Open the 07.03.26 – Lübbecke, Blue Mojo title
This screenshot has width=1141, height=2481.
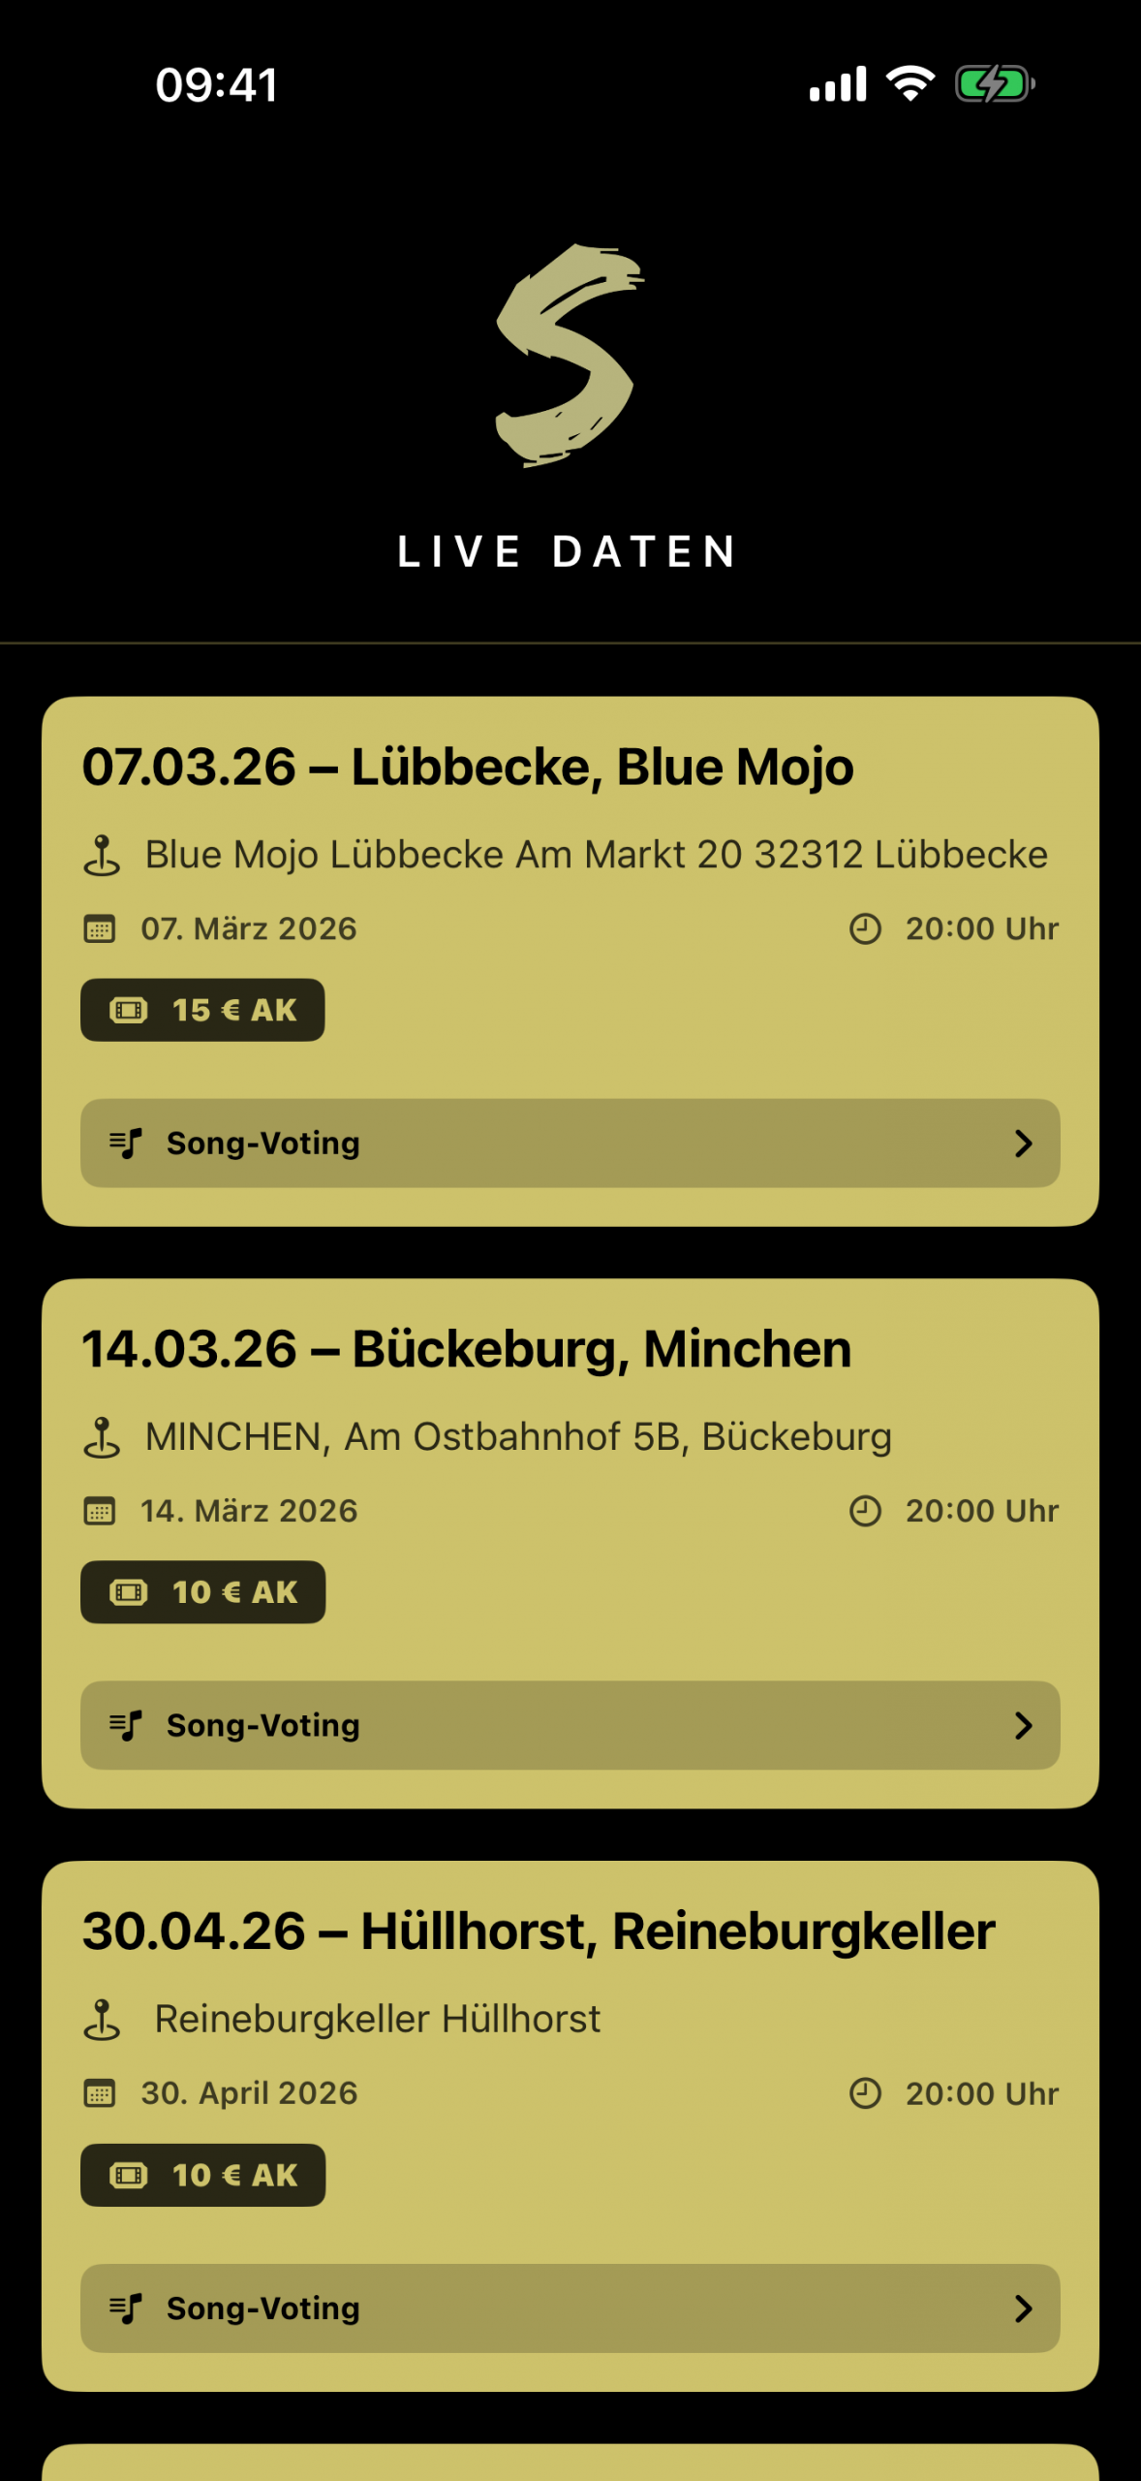[468, 768]
